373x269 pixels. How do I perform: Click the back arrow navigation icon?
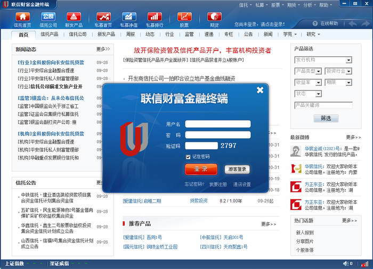click(x=353, y=23)
